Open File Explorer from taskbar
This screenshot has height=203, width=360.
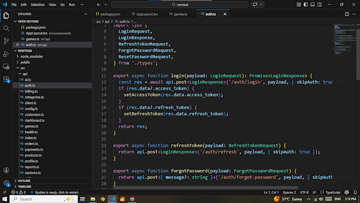pyautogui.click(x=93, y=199)
